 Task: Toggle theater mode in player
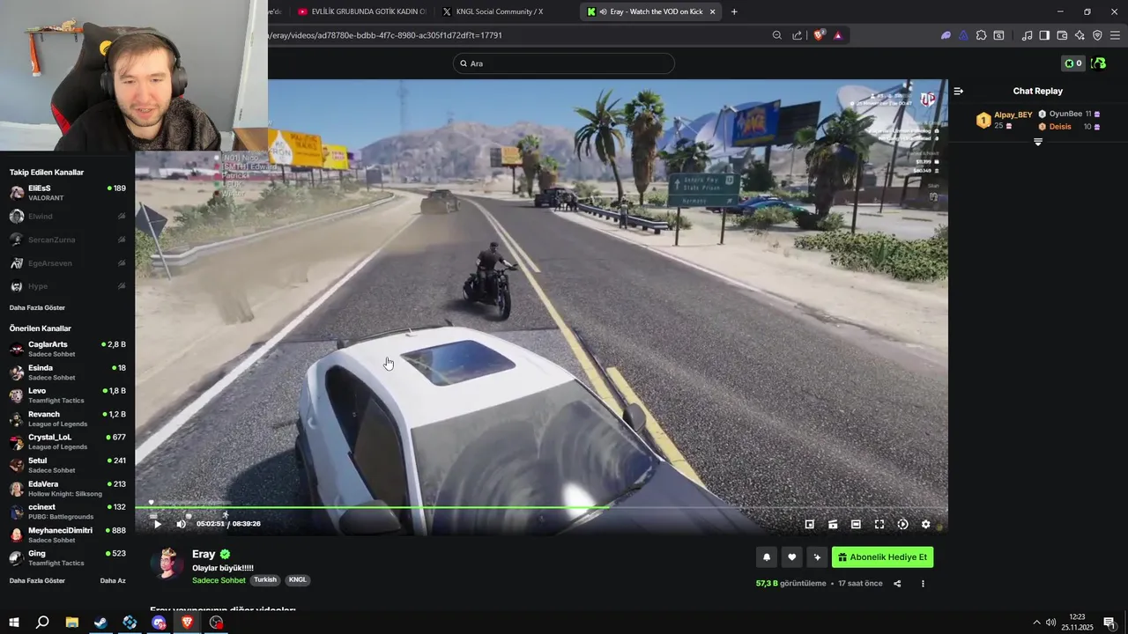click(856, 524)
